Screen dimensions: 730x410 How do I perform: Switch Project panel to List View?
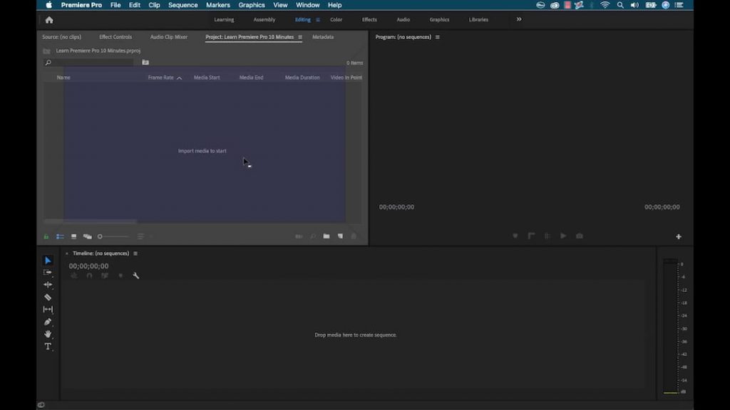coord(61,236)
